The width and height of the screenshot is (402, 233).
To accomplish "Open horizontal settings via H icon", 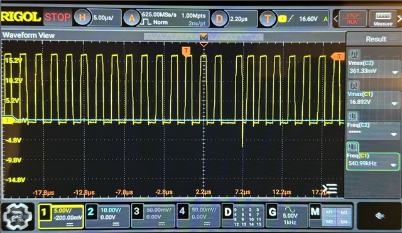I will [x=82, y=18].
